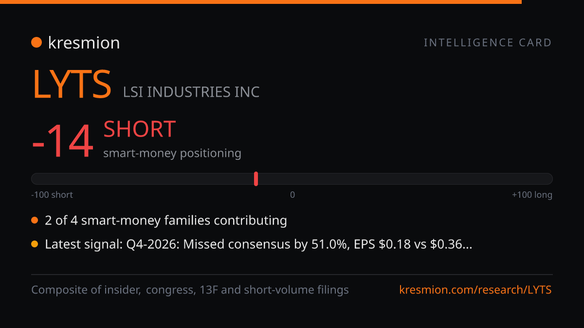Click the red marker on positioning slider
Viewport: 584px width, 328px height.
click(x=256, y=179)
